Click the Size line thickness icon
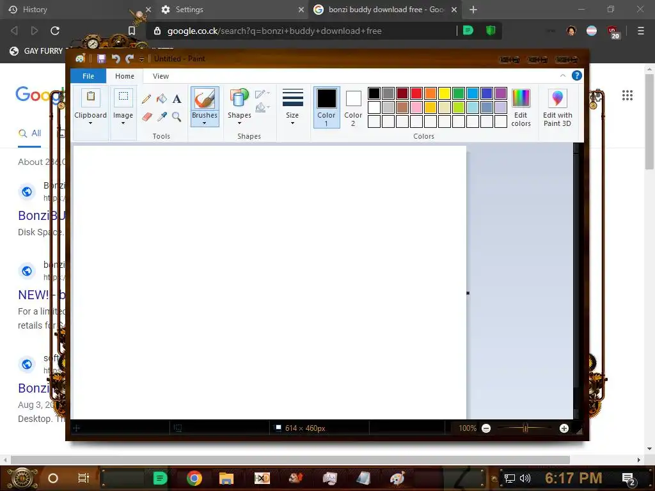The width and height of the screenshot is (655, 491). coord(292,98)
